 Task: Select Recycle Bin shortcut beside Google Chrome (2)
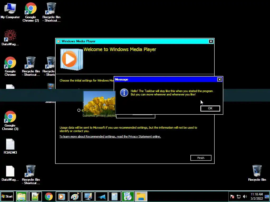(51, 12)
